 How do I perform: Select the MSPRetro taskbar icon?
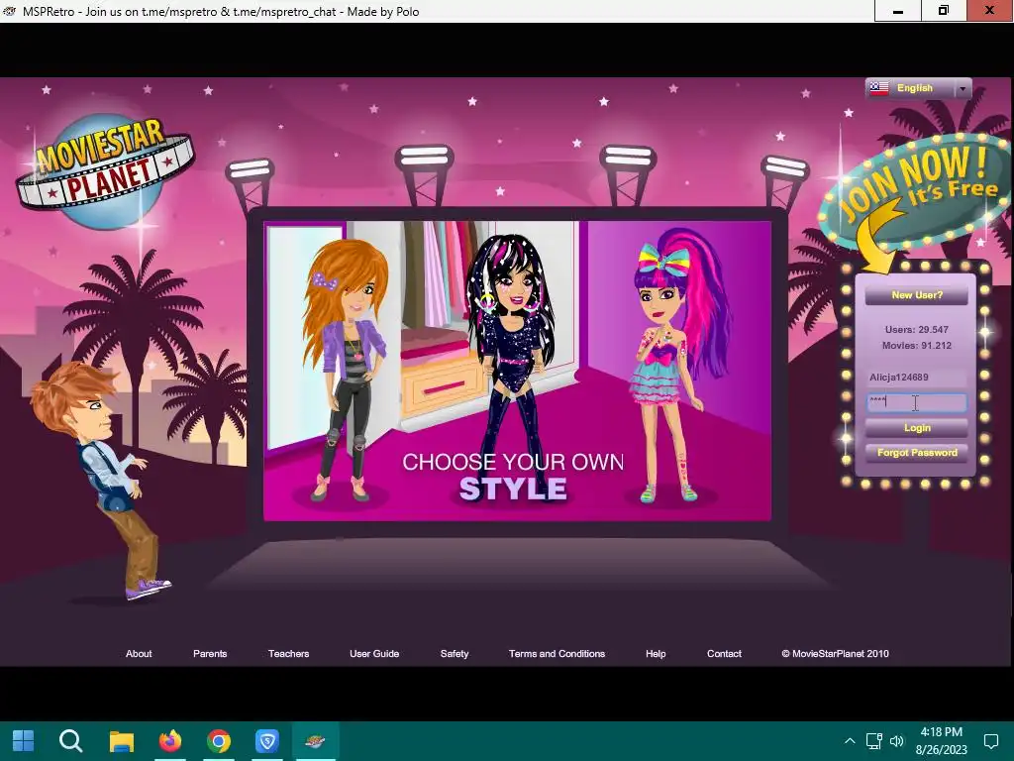click(316, 741)
